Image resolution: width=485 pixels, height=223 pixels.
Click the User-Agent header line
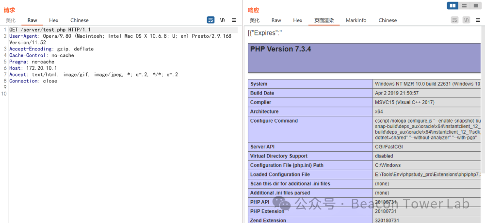click(x=120, y=39)
